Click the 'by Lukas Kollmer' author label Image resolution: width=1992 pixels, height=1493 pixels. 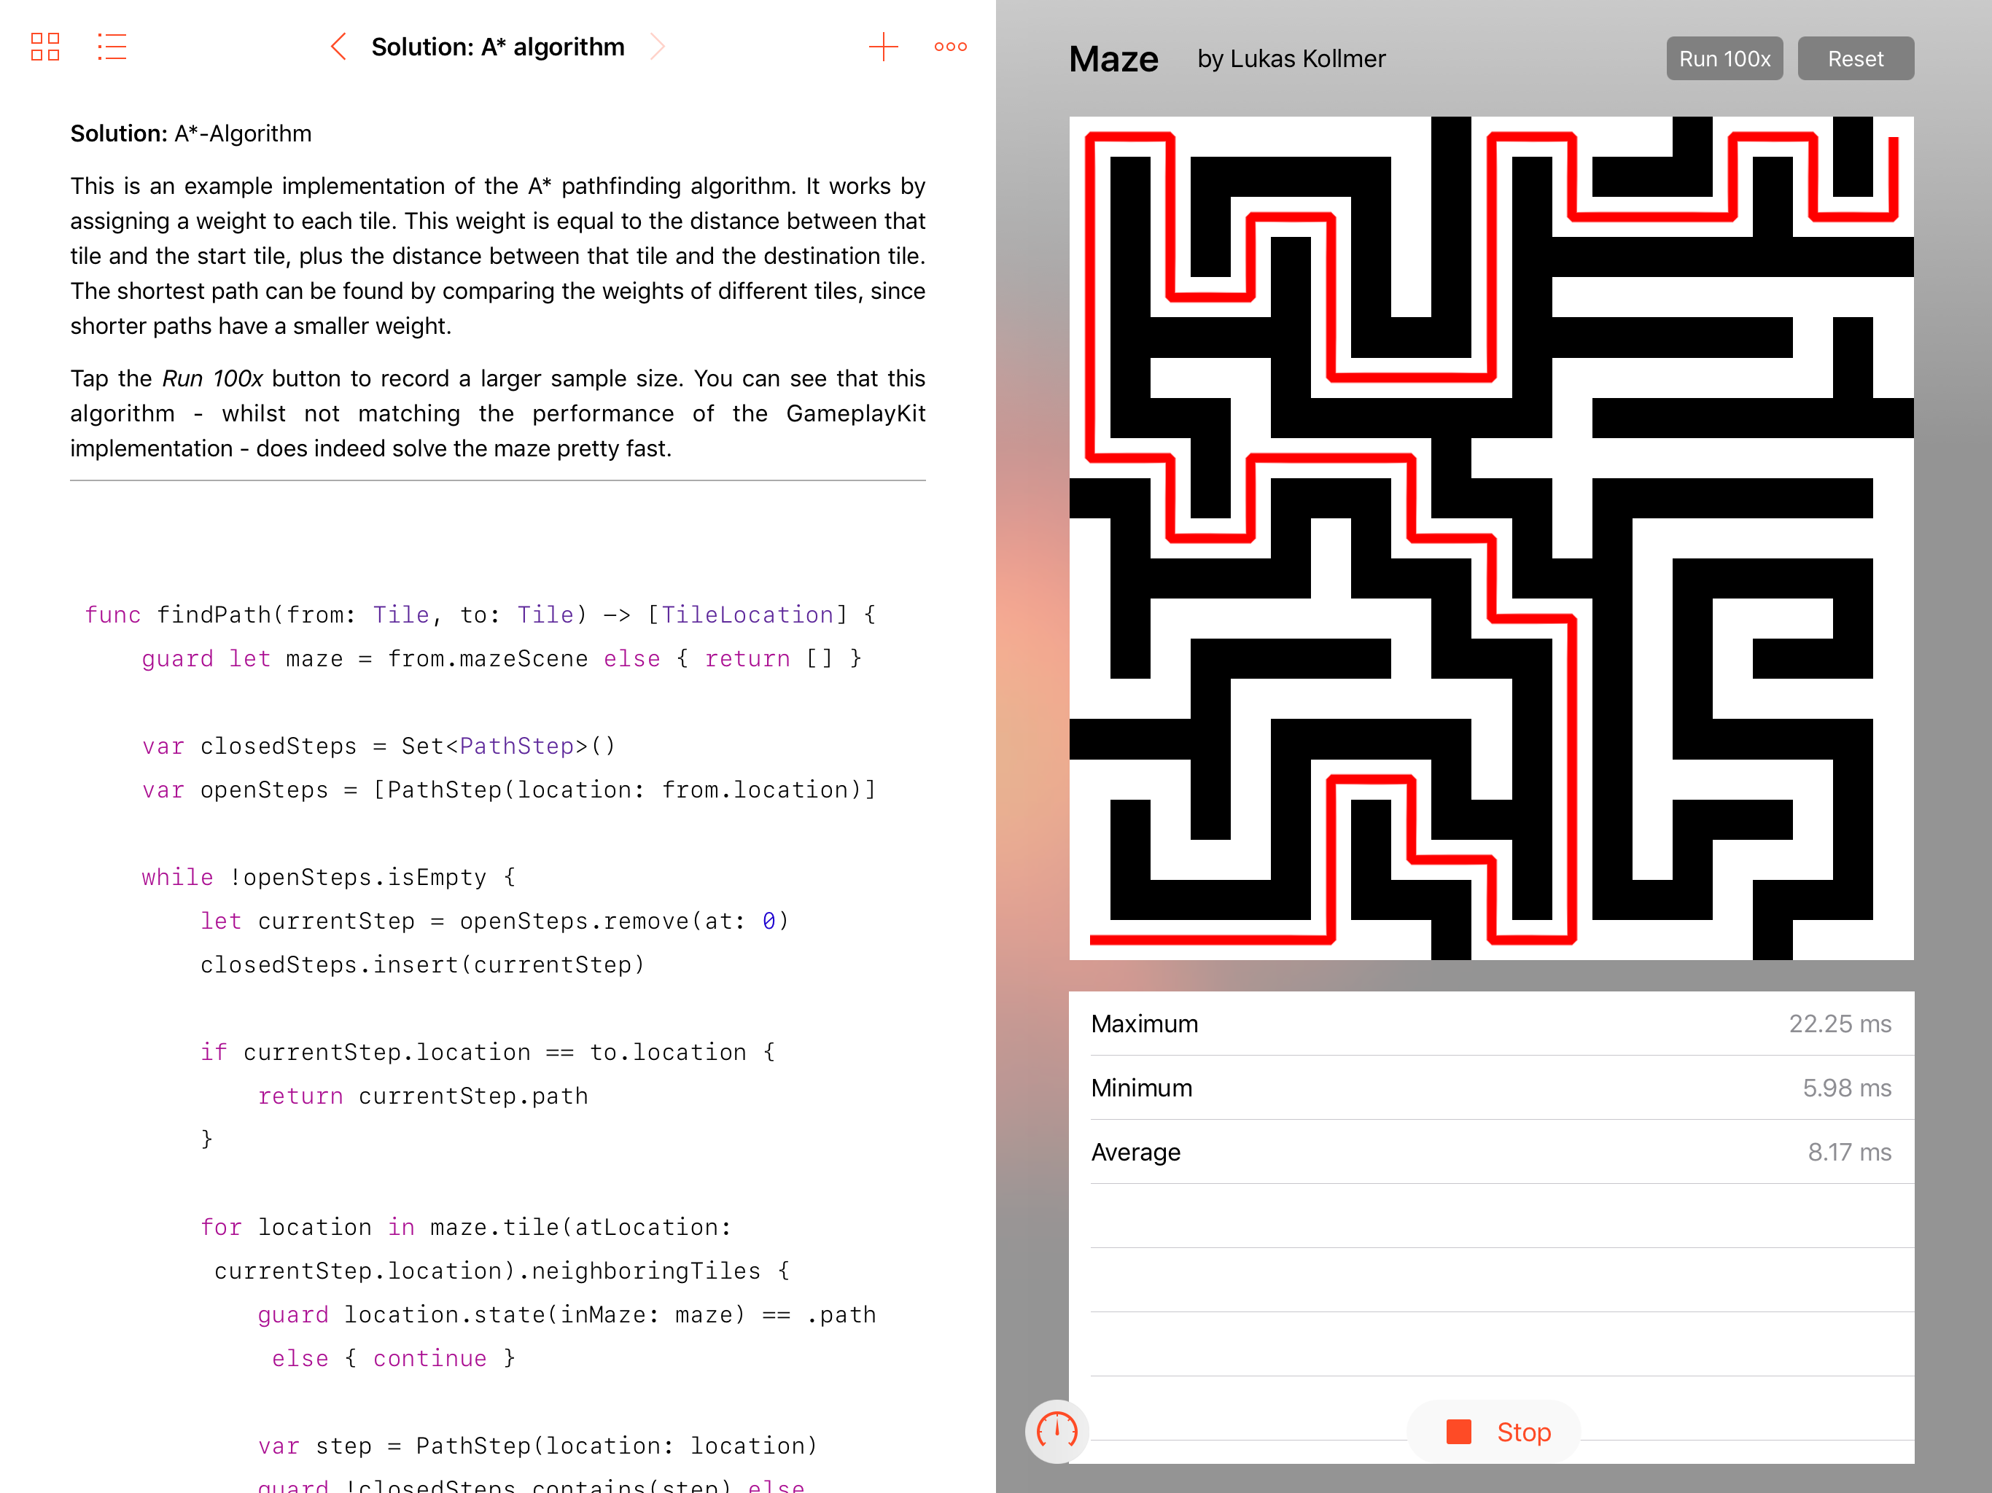(x=1291, y=60)
